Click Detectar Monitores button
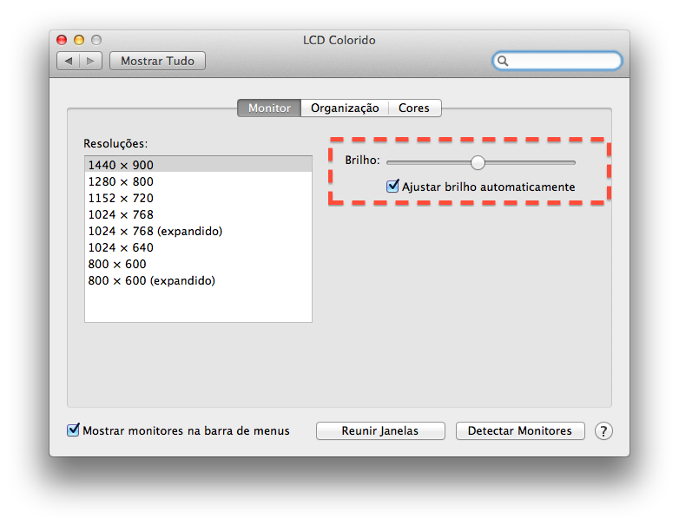This screenshot has width=679, height=525. 519,431
